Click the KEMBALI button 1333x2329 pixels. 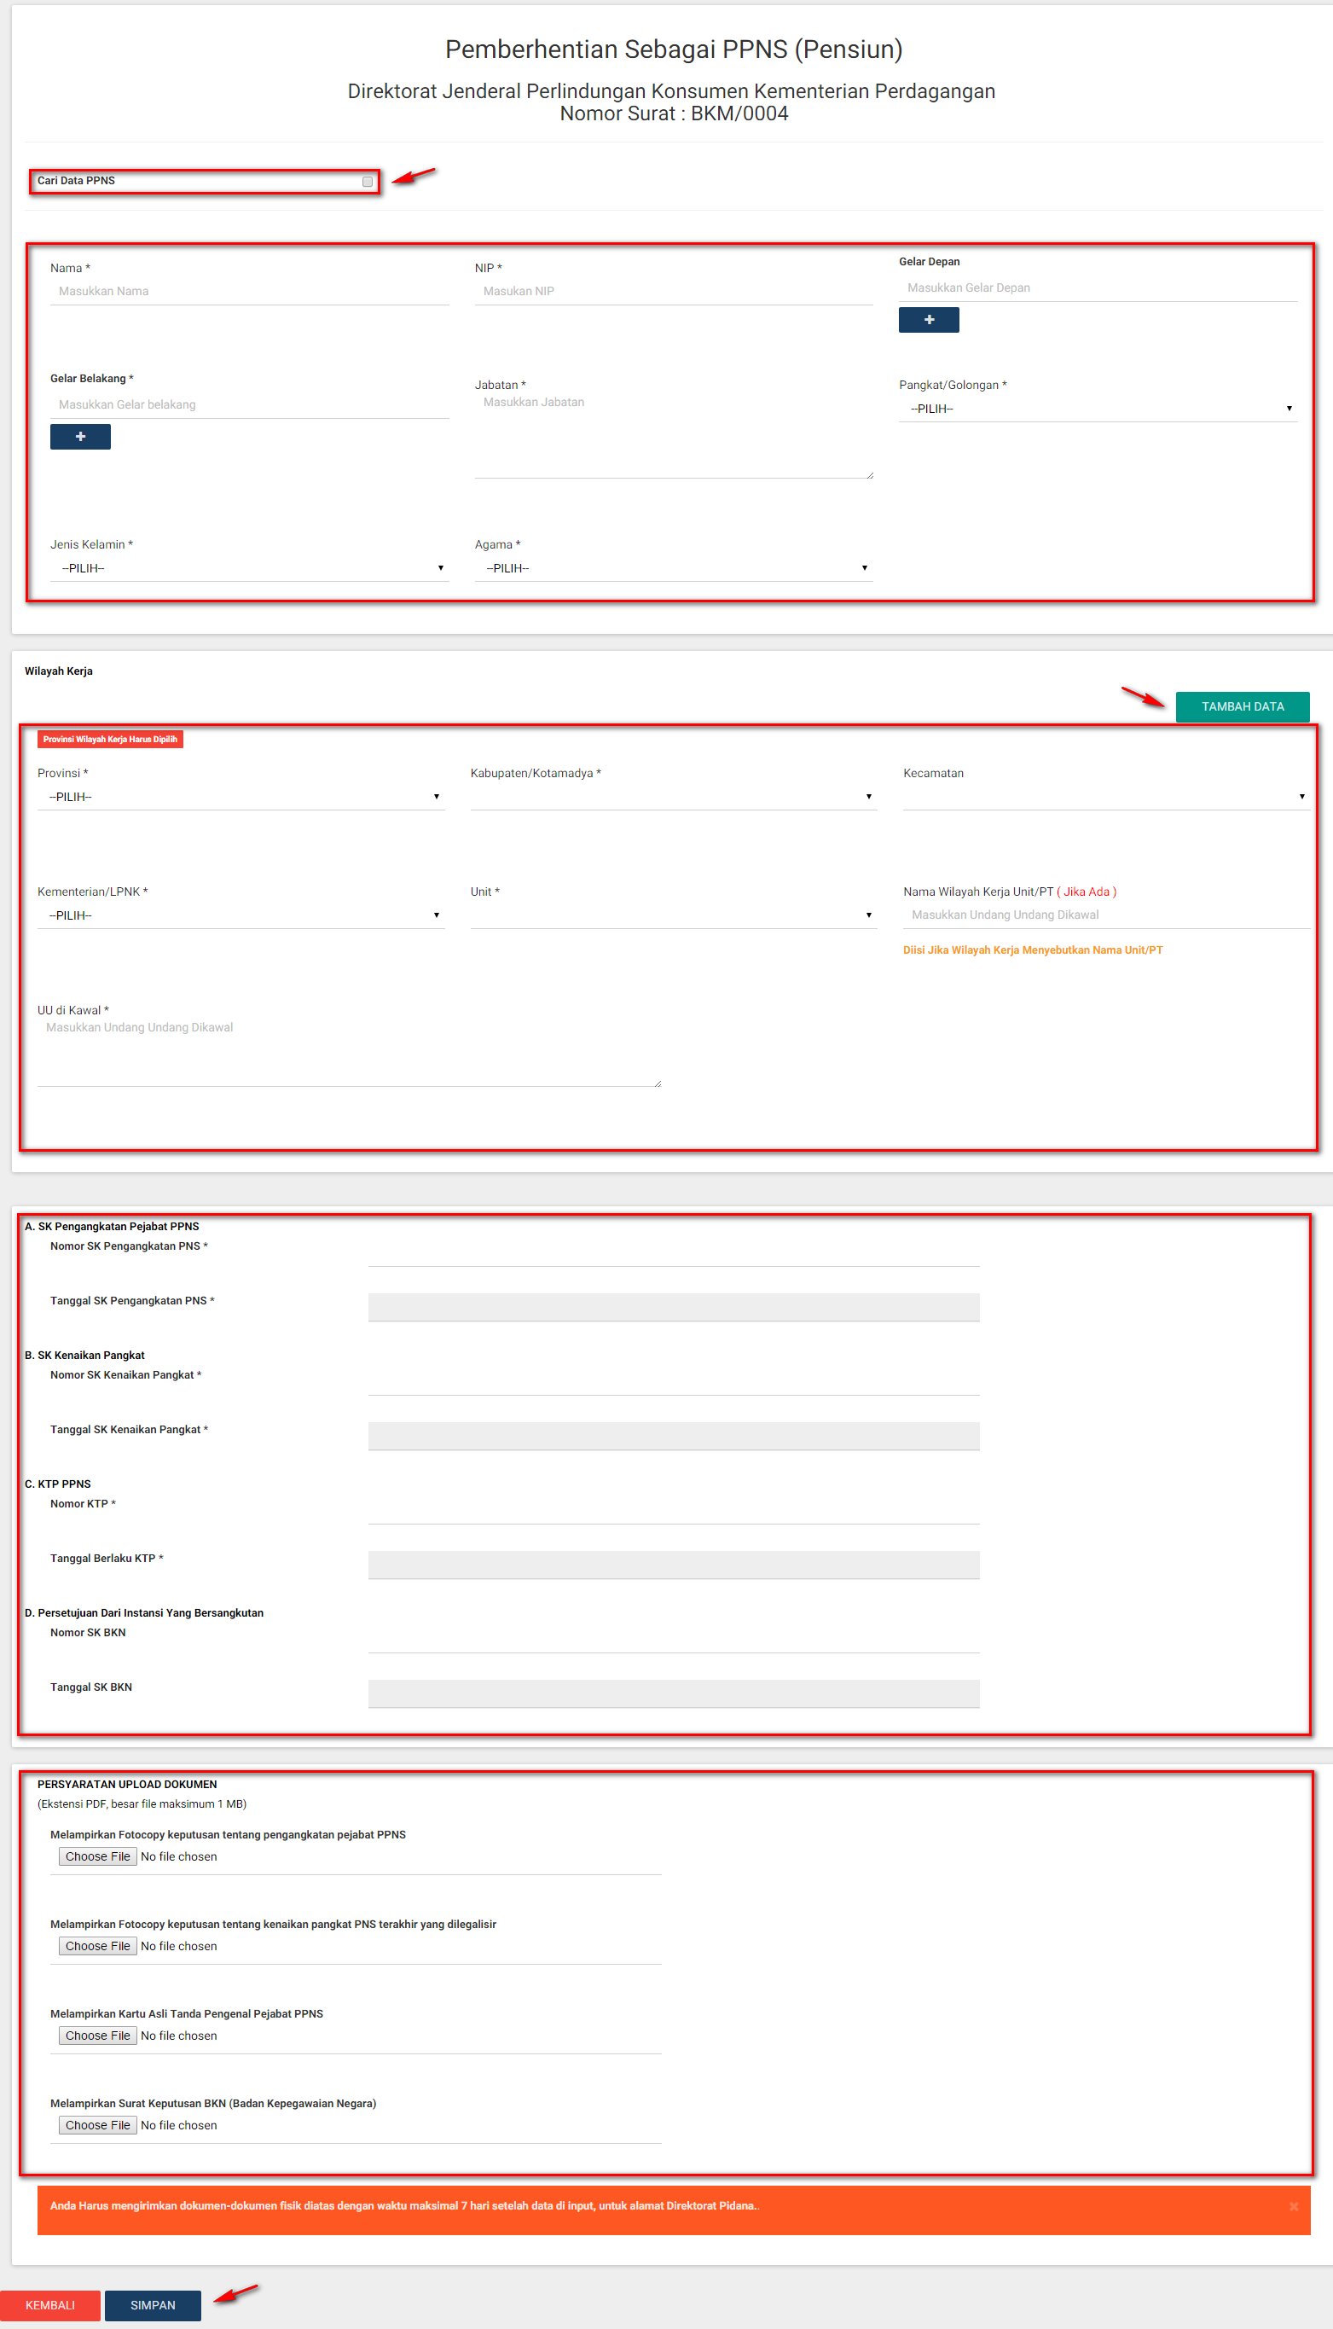pos(49,2304)
